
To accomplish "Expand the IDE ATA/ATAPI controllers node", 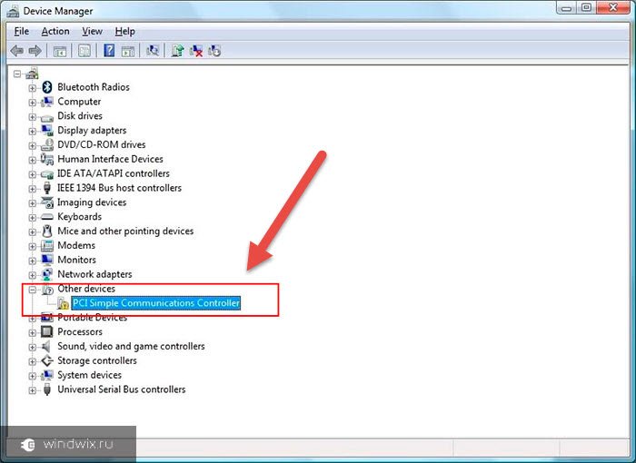I will tap(32, 174).
